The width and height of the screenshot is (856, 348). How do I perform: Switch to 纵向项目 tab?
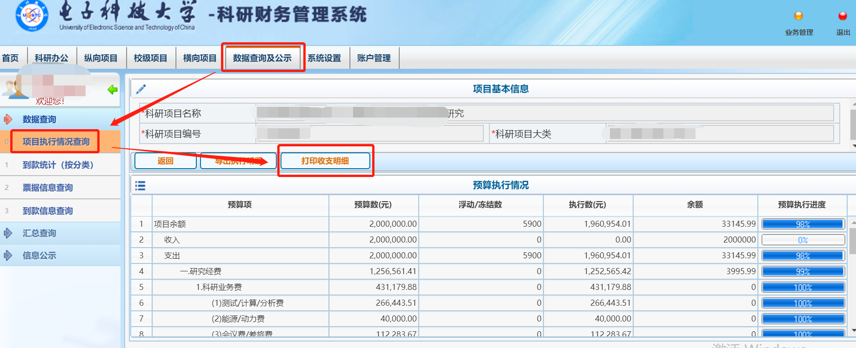tap(101, 58)
